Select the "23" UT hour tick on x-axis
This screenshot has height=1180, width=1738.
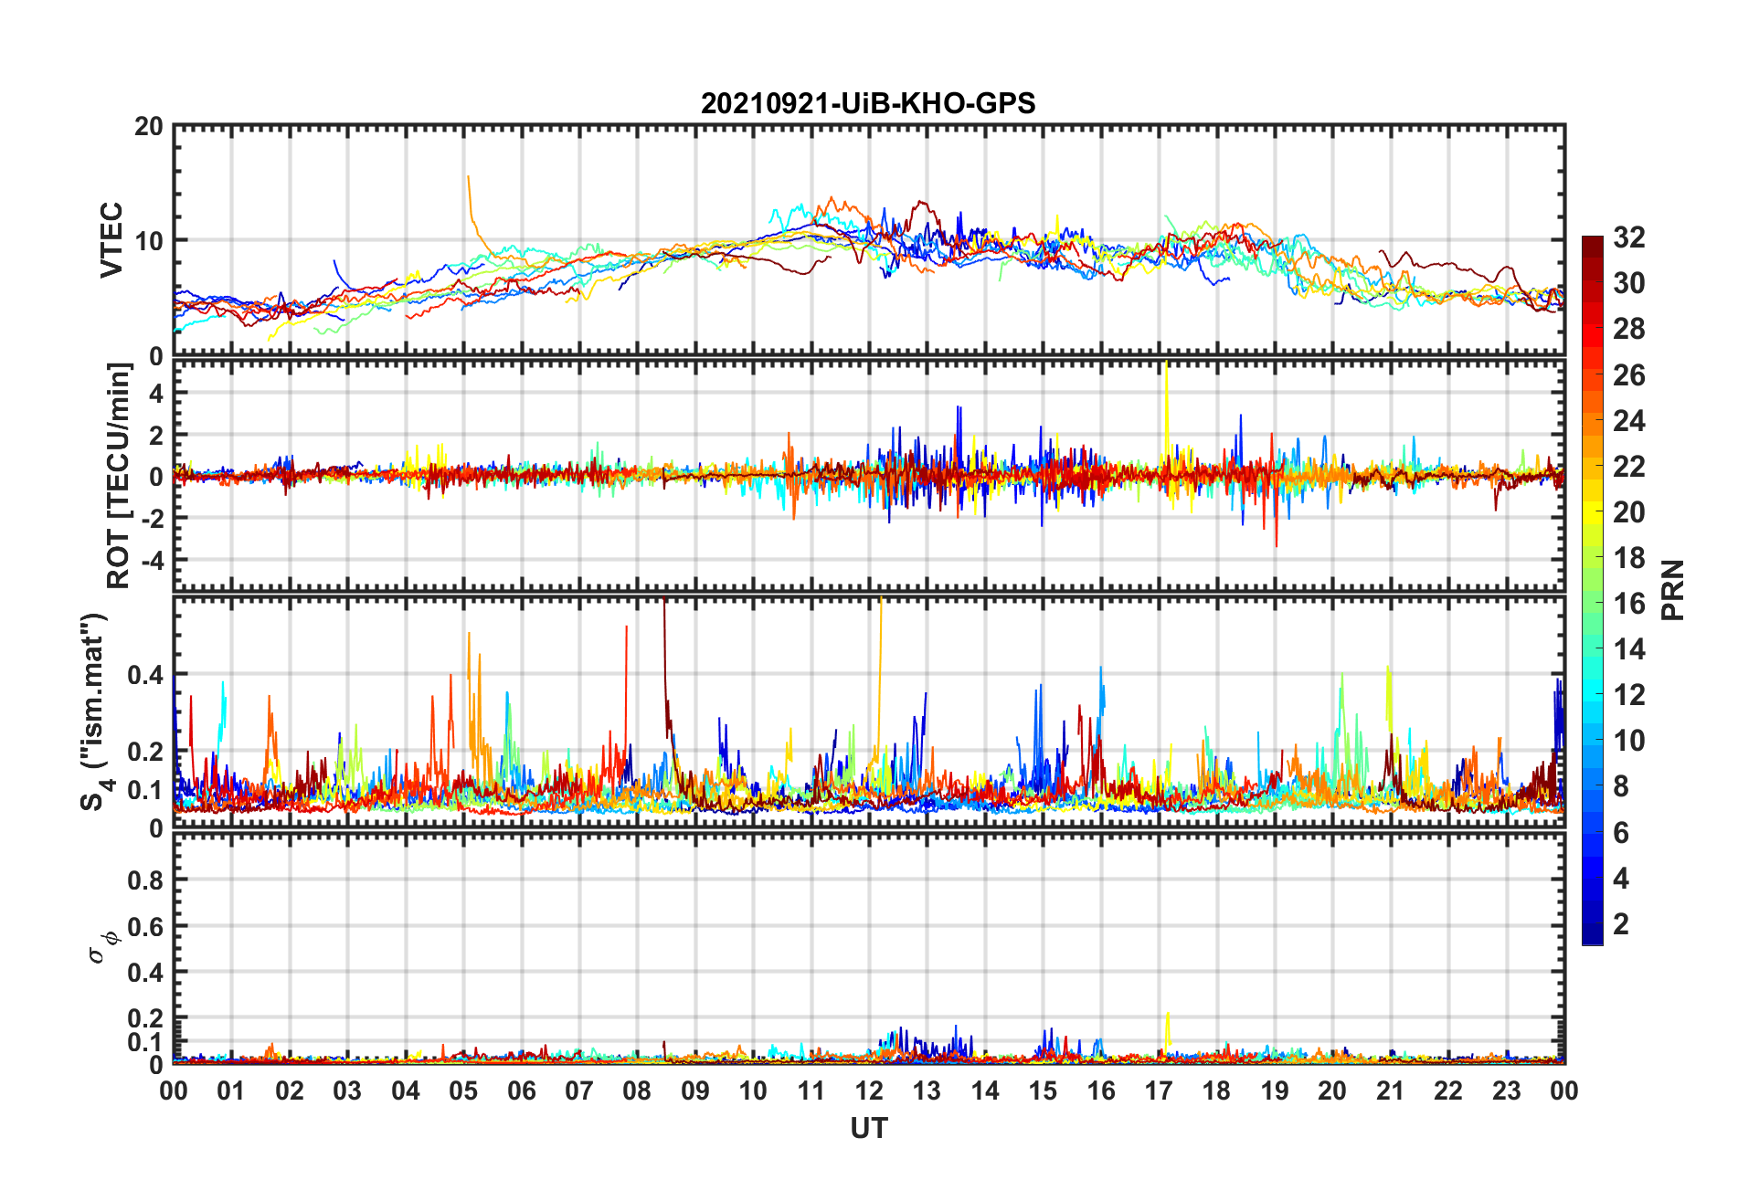(x=1507, y=1090)
